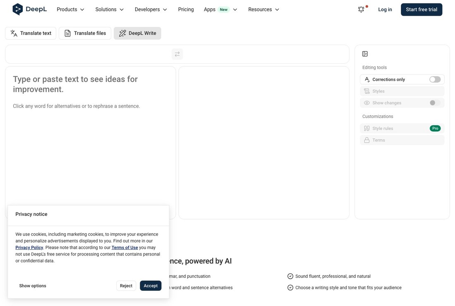Image resolution: width=455 pixels, height=306 pixels.
Task: Toggle the Corrections only switch
Action: 435,79
